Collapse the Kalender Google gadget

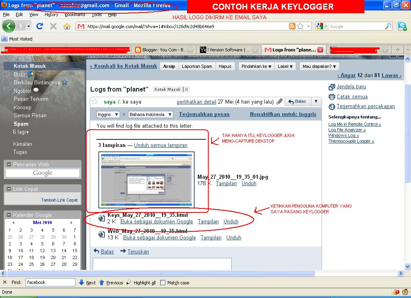click(x=9, y=215)
